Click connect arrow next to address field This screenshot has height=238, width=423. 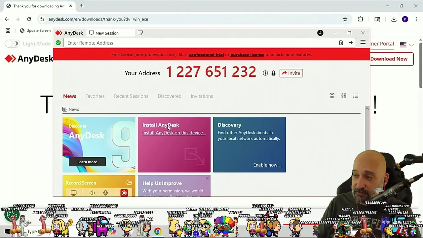pos(351,43)
